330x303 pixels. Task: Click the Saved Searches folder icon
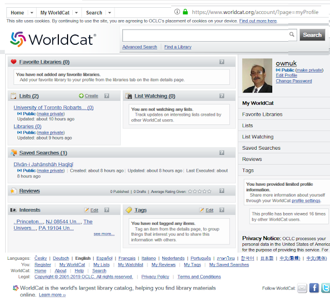tap(14, 153)
